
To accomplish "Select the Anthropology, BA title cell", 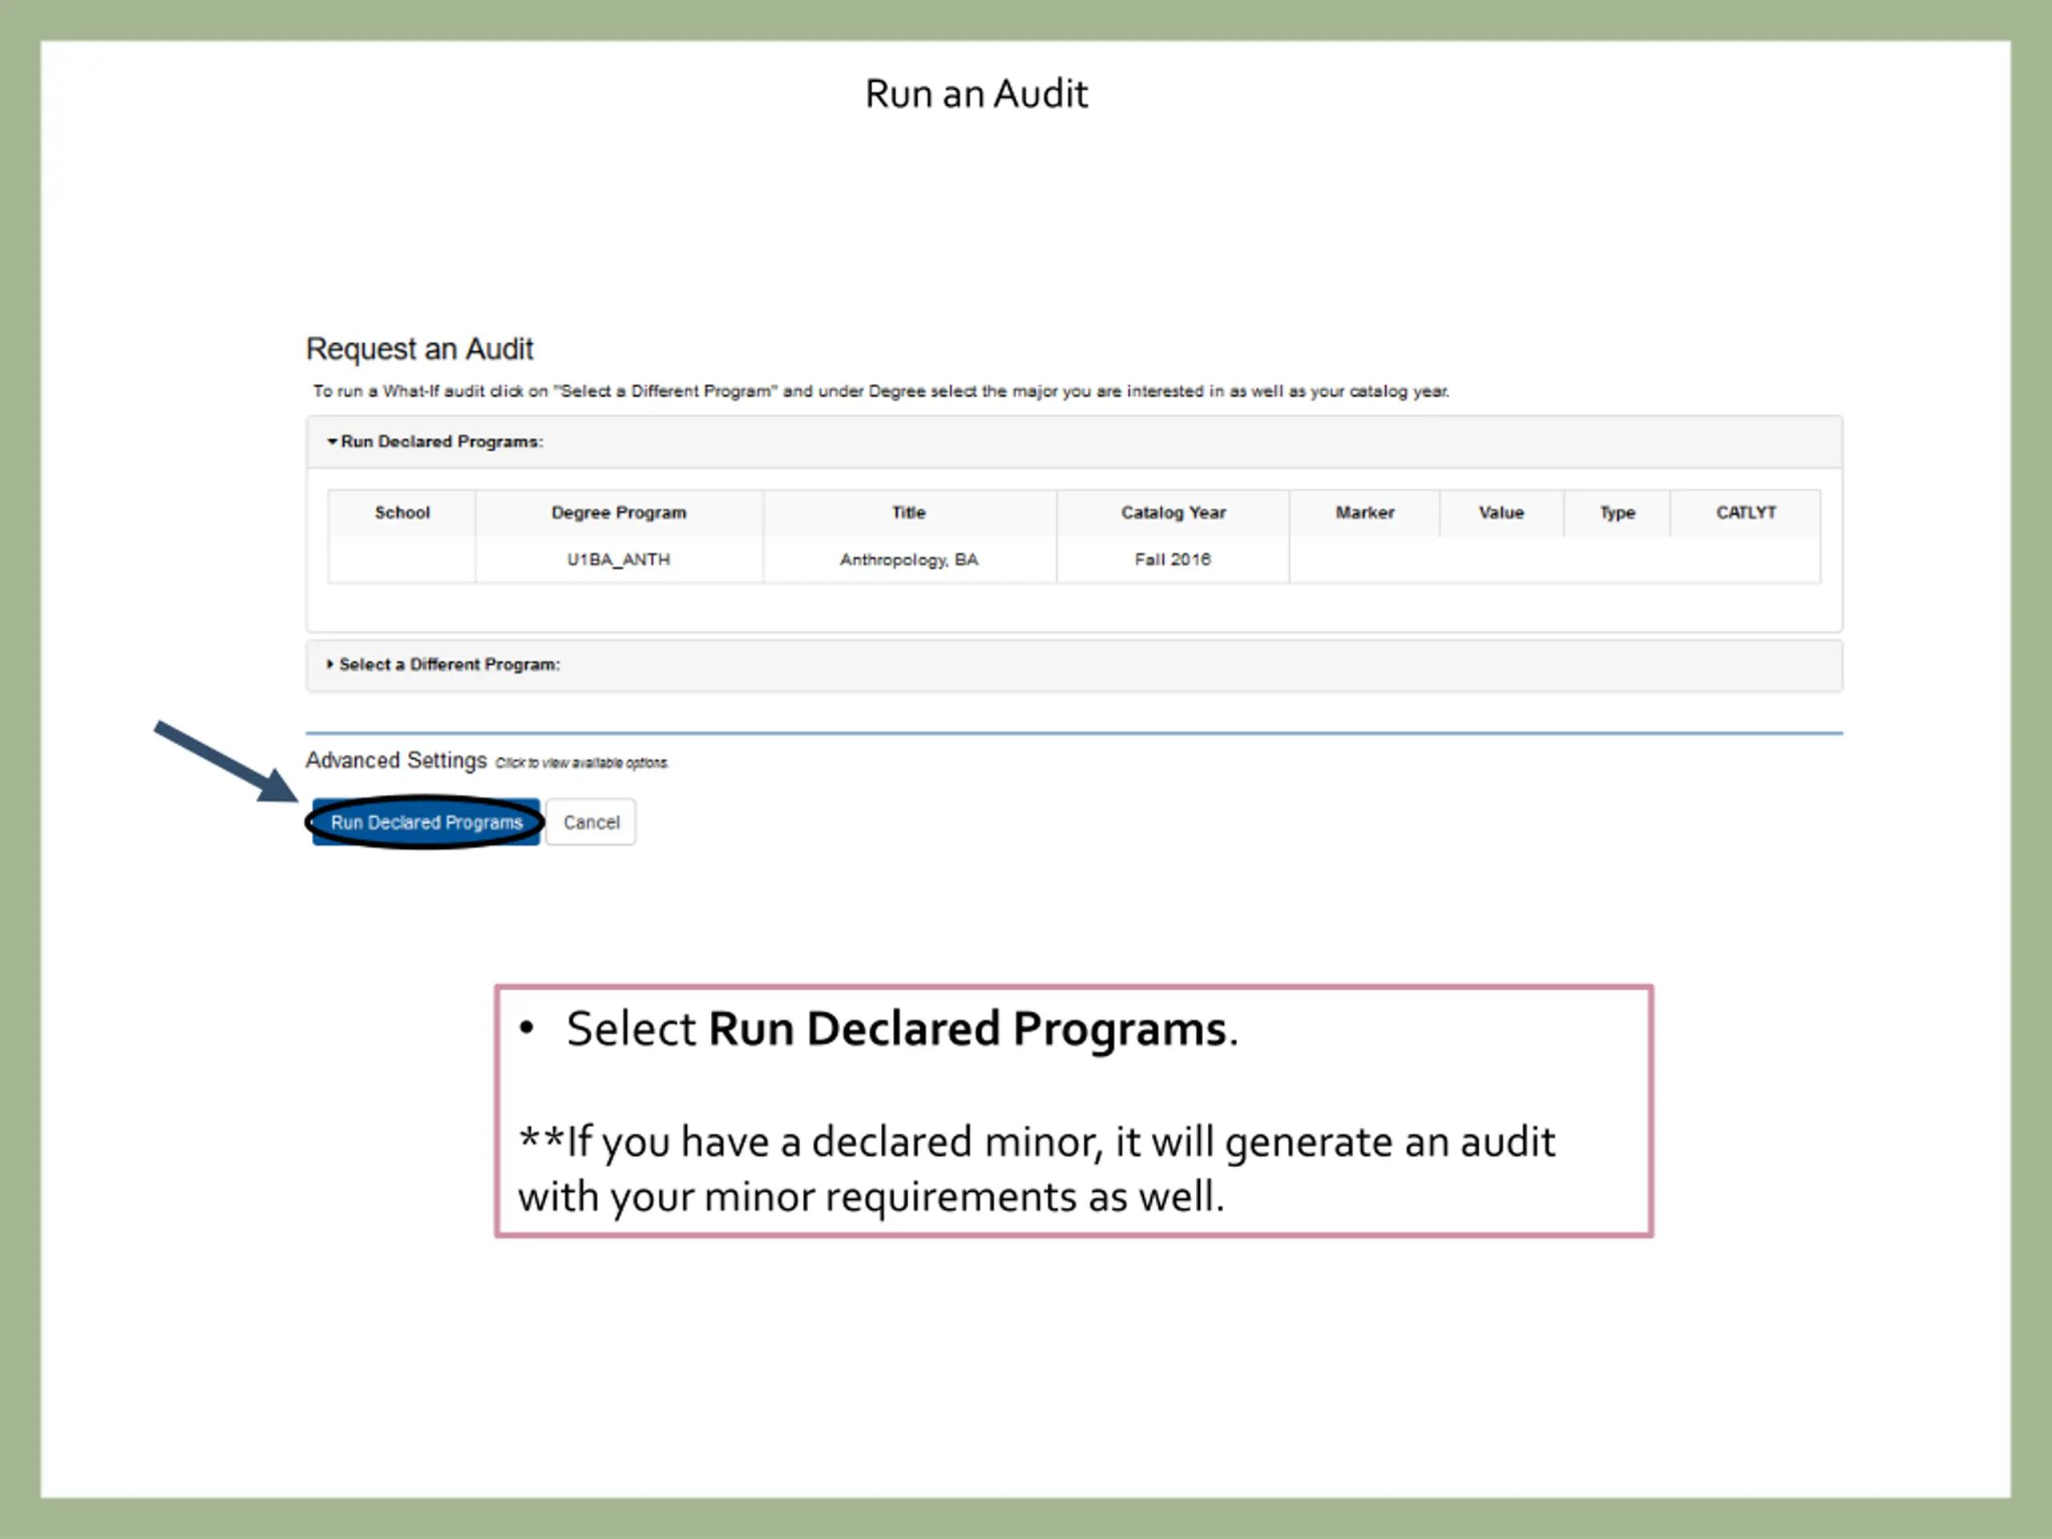I will tap(908, 559).
